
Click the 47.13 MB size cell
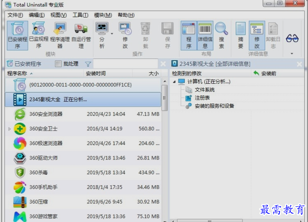(x=148, y=114)
